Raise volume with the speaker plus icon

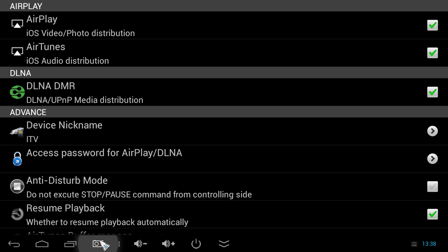coord(168,244)
